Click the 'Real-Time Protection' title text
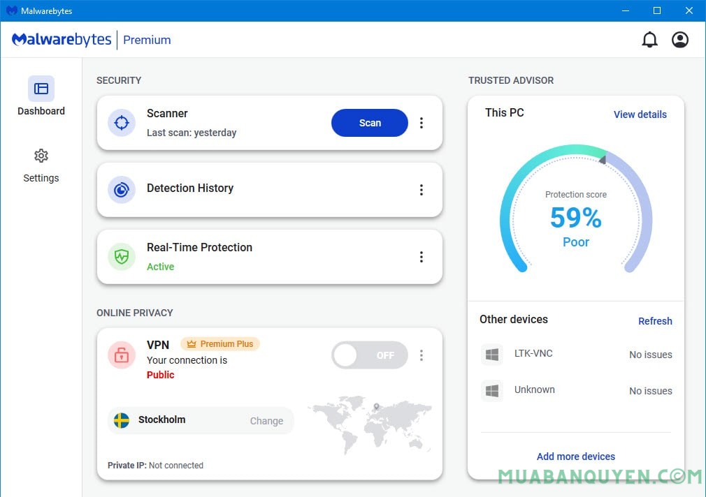The image size is (706, 497). [x=199, y=247]
